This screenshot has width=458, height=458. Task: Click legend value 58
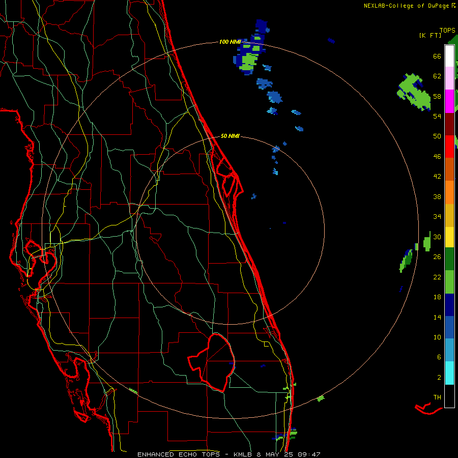[437, 96]
